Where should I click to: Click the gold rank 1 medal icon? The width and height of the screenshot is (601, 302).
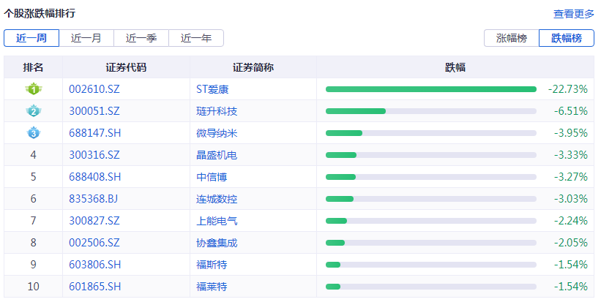[33, 89]
